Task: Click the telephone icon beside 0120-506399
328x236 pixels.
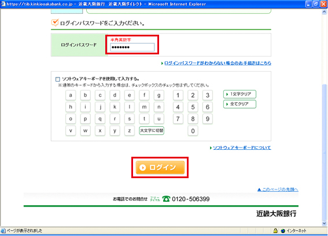Action: pos(166,199)
